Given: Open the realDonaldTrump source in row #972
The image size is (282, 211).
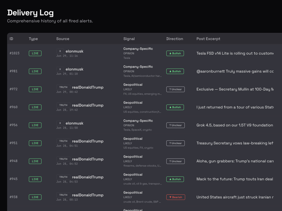Looking at the screenshot, I should pyautogui.click(x=88, y=87).
